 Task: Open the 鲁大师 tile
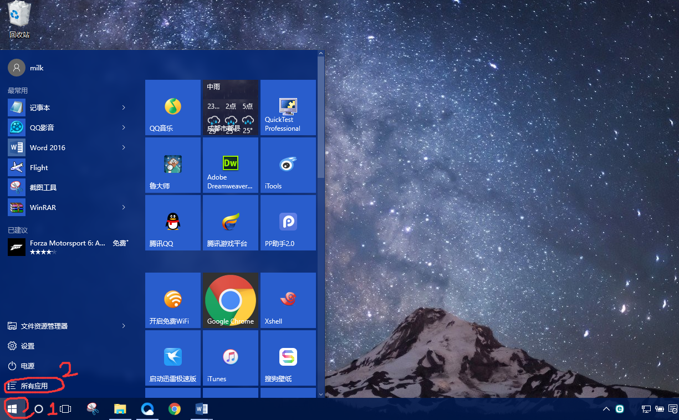(x=173, y=165)
